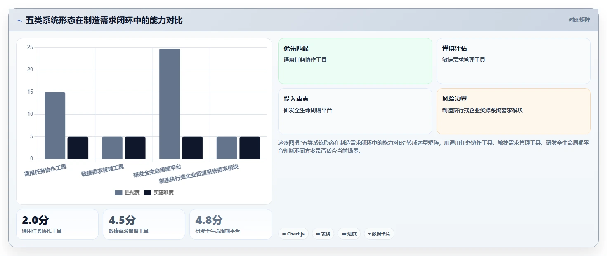Click the y-axis value 25

(x=30, y=47)
